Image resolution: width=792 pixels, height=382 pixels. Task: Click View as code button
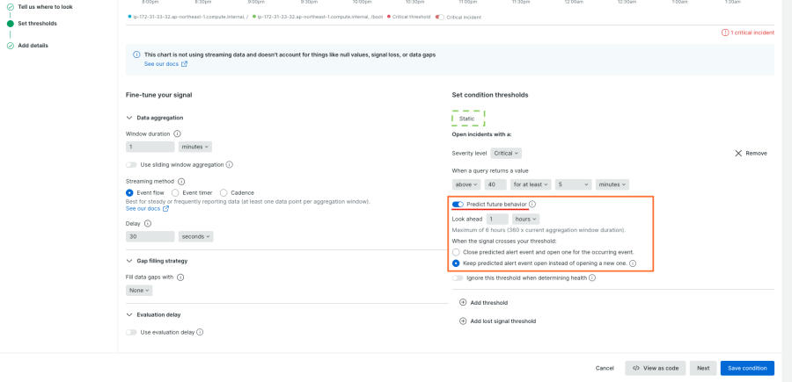click(x=656, y=368)
